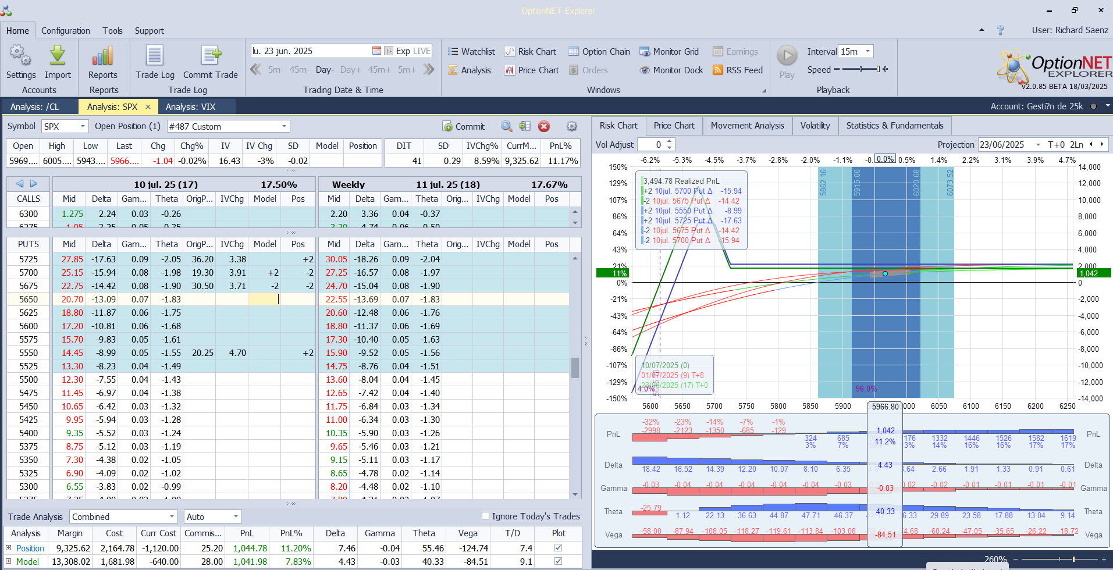Open the Analysis window from ribbon

(470, 70)
